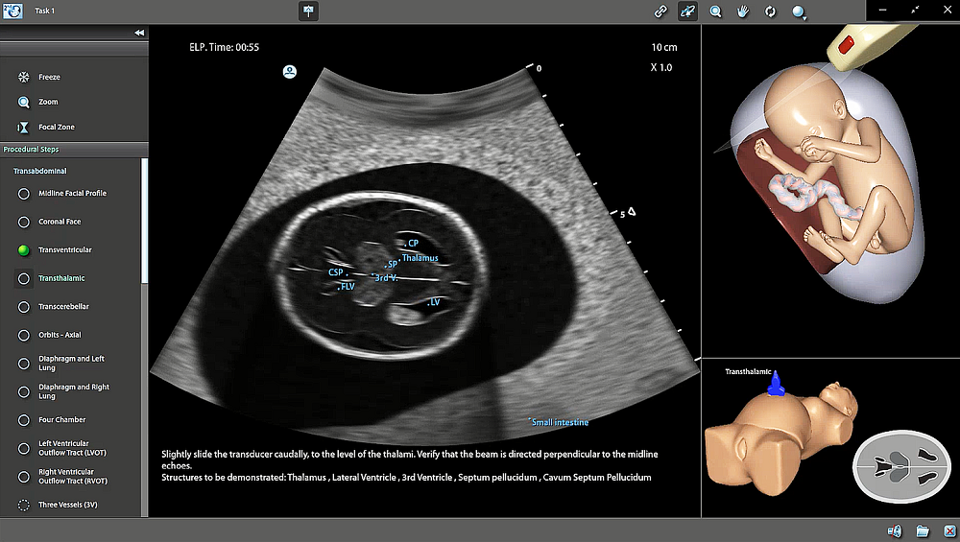Image resolution: width=960 pixels, height=542 pixels.
Task: Click the Zoom magnifier in left panel
Action: (23, 102)
